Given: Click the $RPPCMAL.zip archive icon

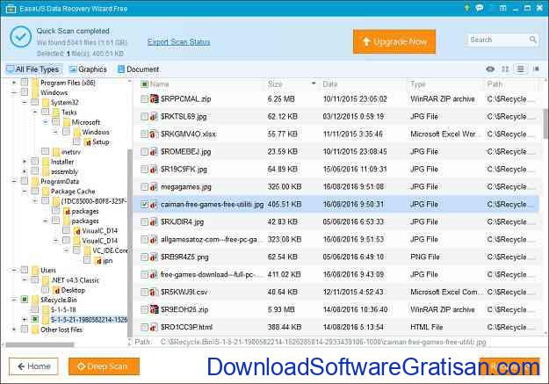Looking at the screenshot, I should (154, 99).
